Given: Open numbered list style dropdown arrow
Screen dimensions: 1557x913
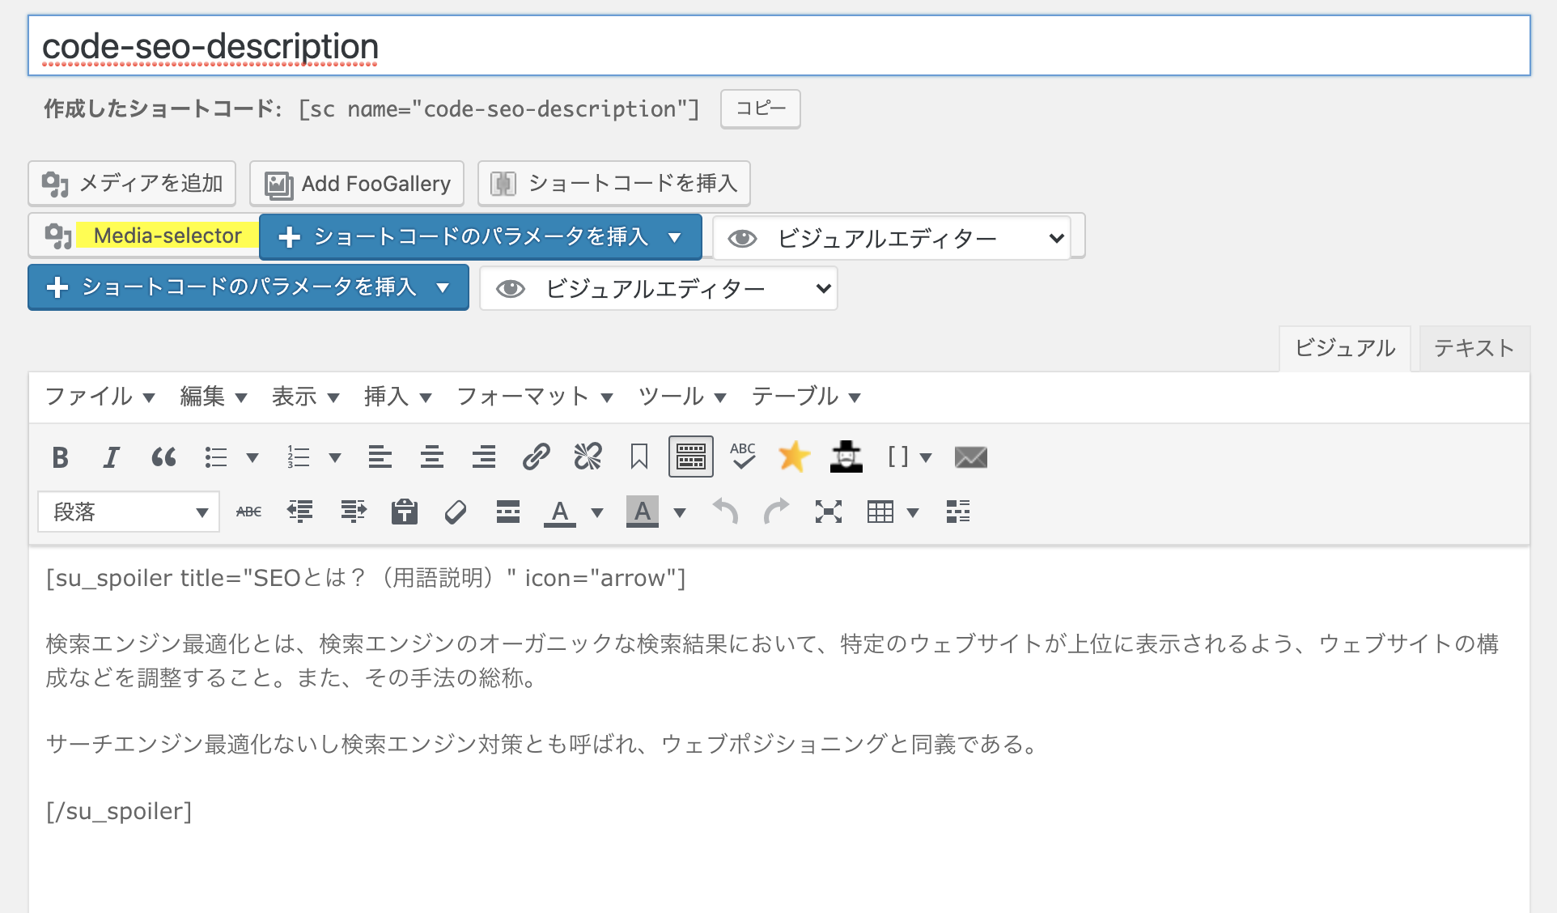Looking at the screenshot, I should [335, 458].
